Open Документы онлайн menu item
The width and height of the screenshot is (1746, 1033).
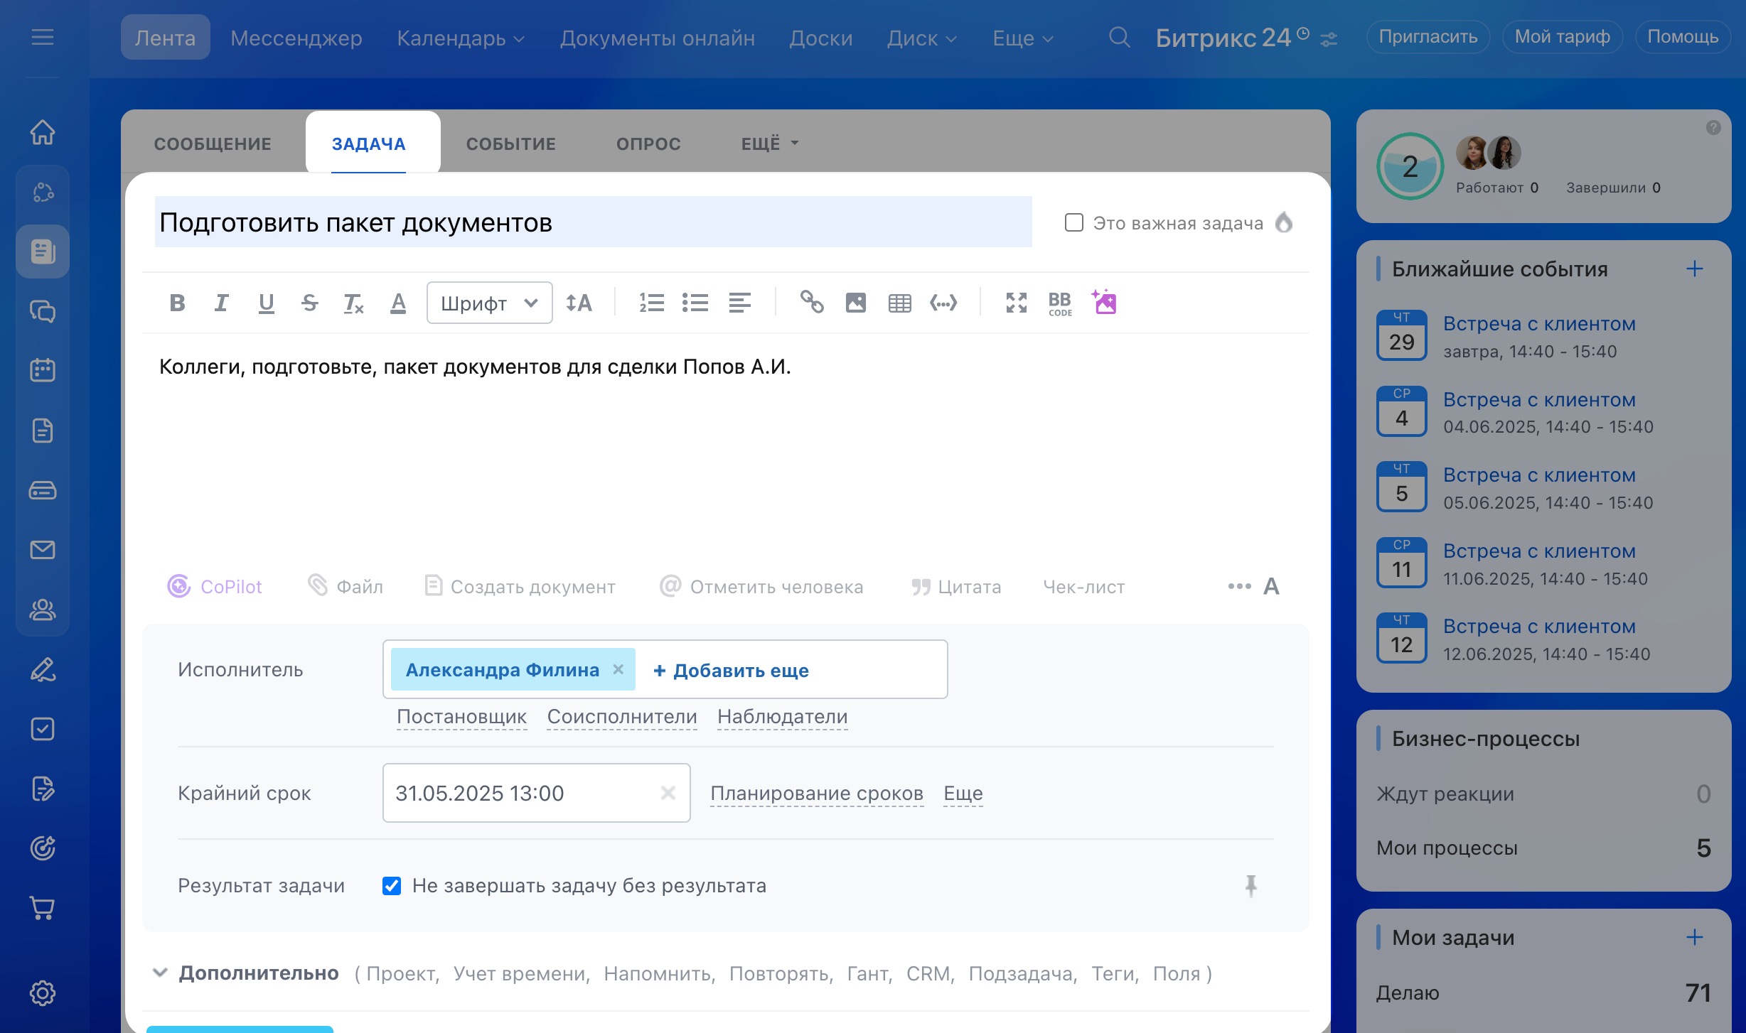pyautogui.click(x=658, y=37)
